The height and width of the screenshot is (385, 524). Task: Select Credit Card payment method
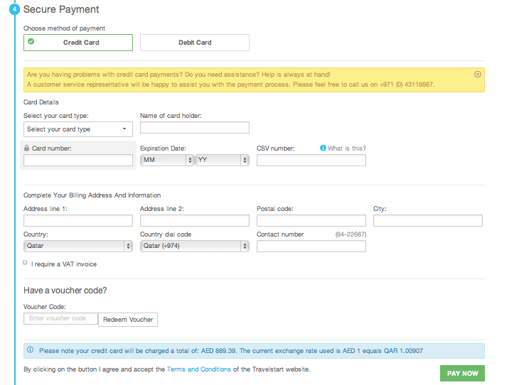coord(78,43)
